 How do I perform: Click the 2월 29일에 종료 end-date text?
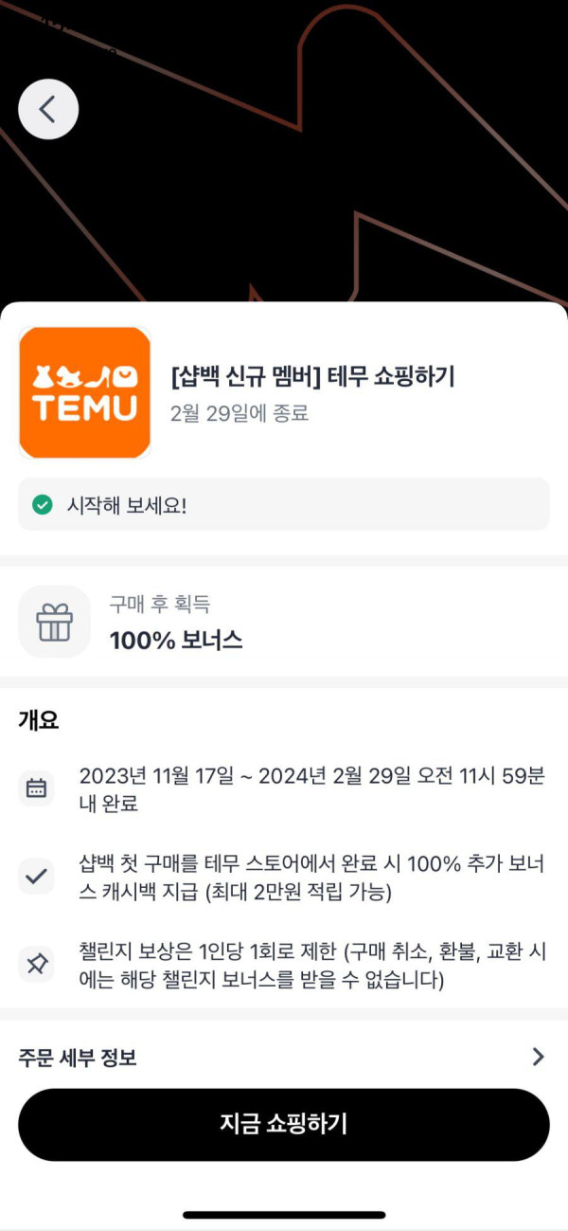click(x=240, y=413)
